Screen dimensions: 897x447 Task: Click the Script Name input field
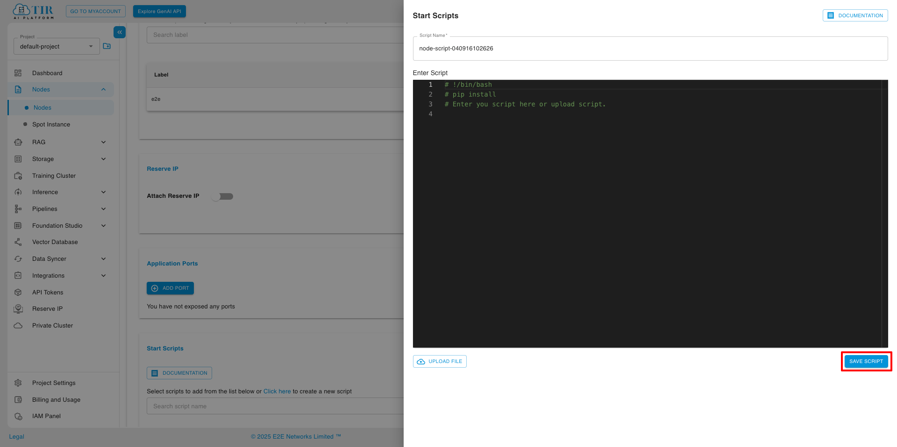tap(650, 49)
